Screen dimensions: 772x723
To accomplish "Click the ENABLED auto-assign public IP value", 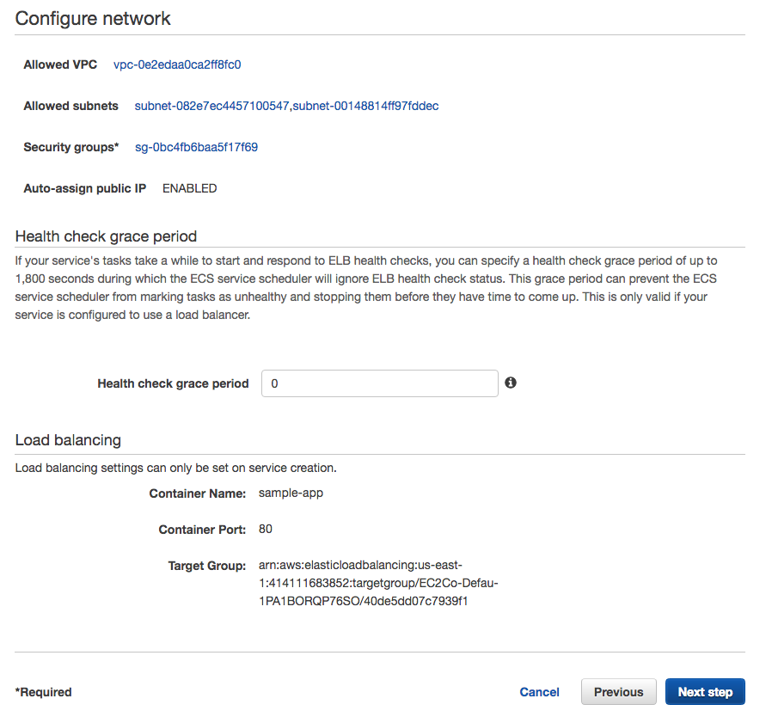I will (x=189, y=188).
